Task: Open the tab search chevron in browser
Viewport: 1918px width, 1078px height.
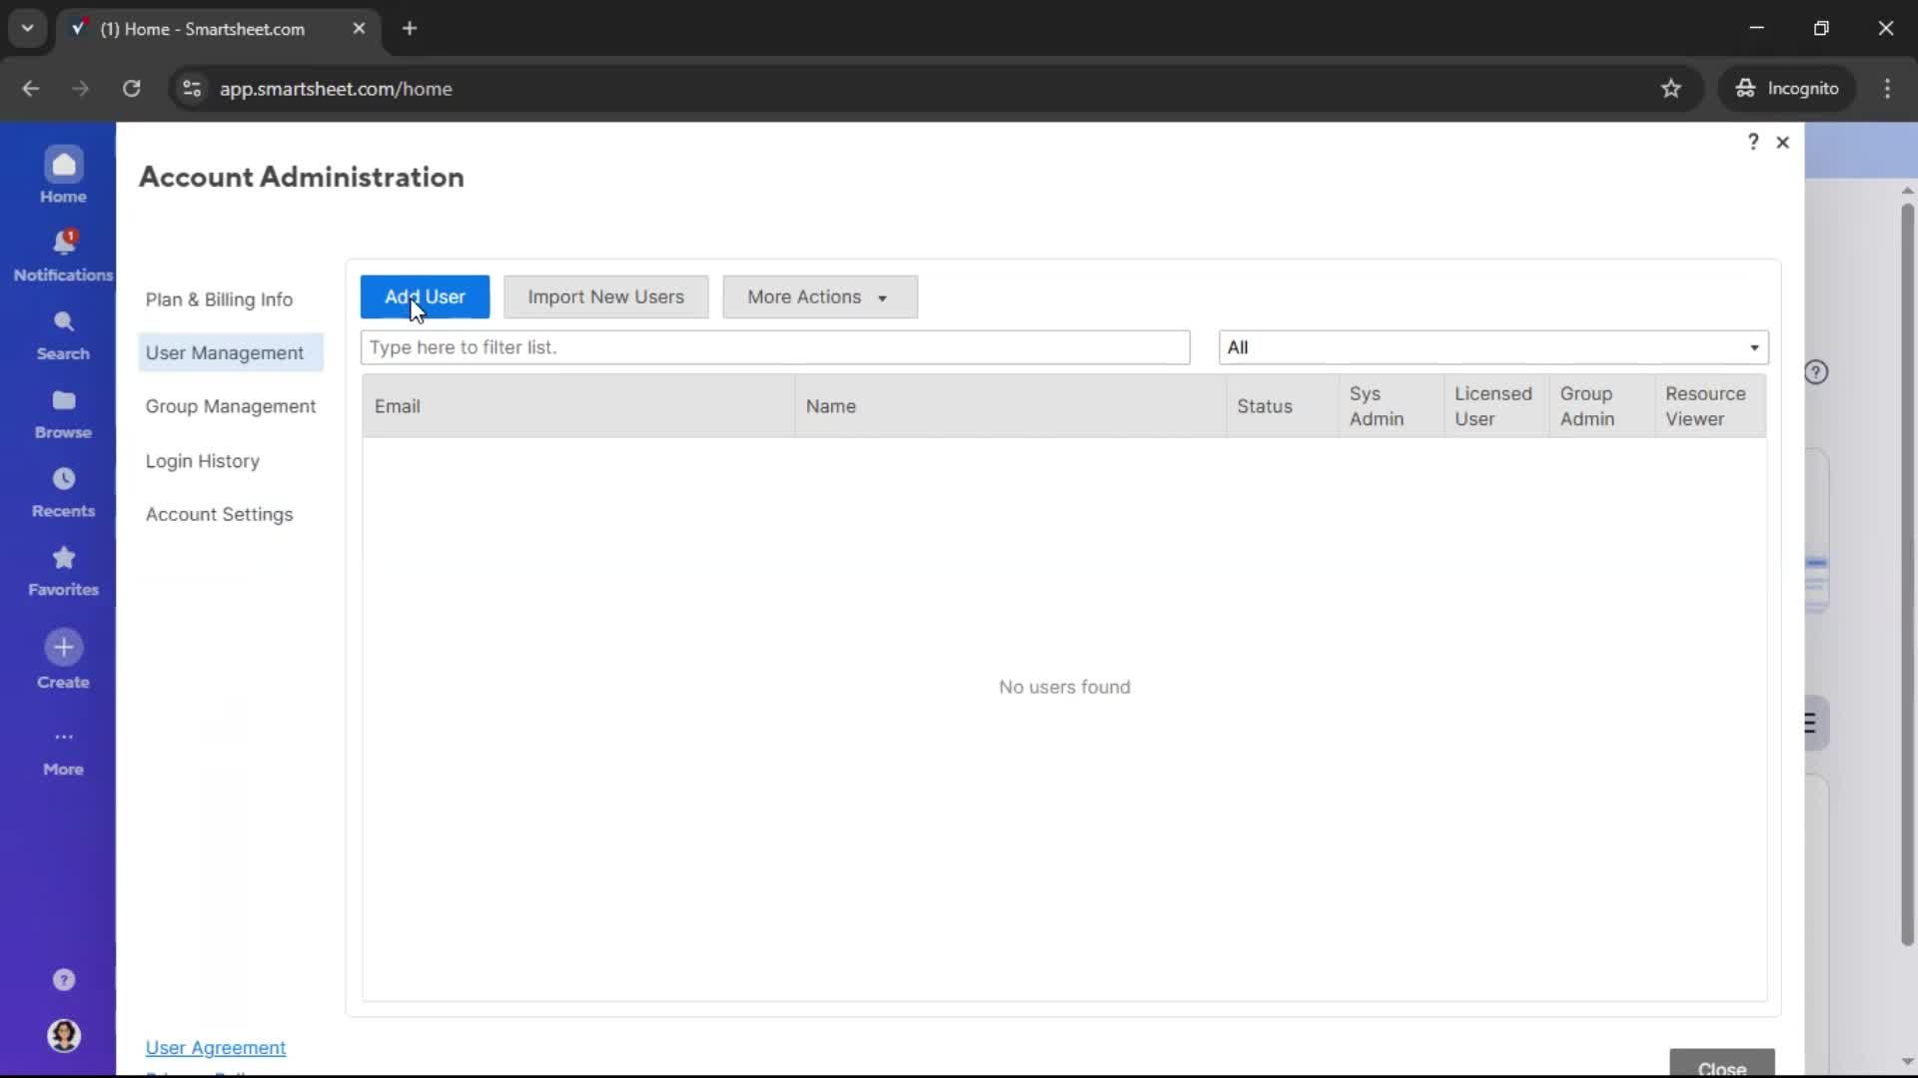Action: click(x=27, y=28)
